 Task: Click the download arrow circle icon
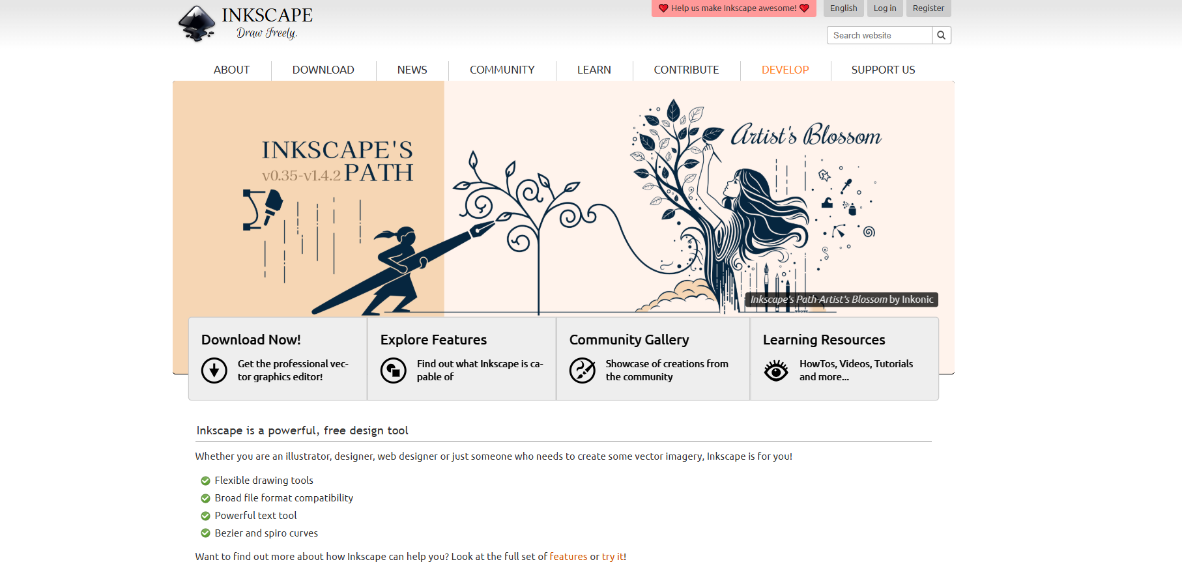click(x=214, y=371)
